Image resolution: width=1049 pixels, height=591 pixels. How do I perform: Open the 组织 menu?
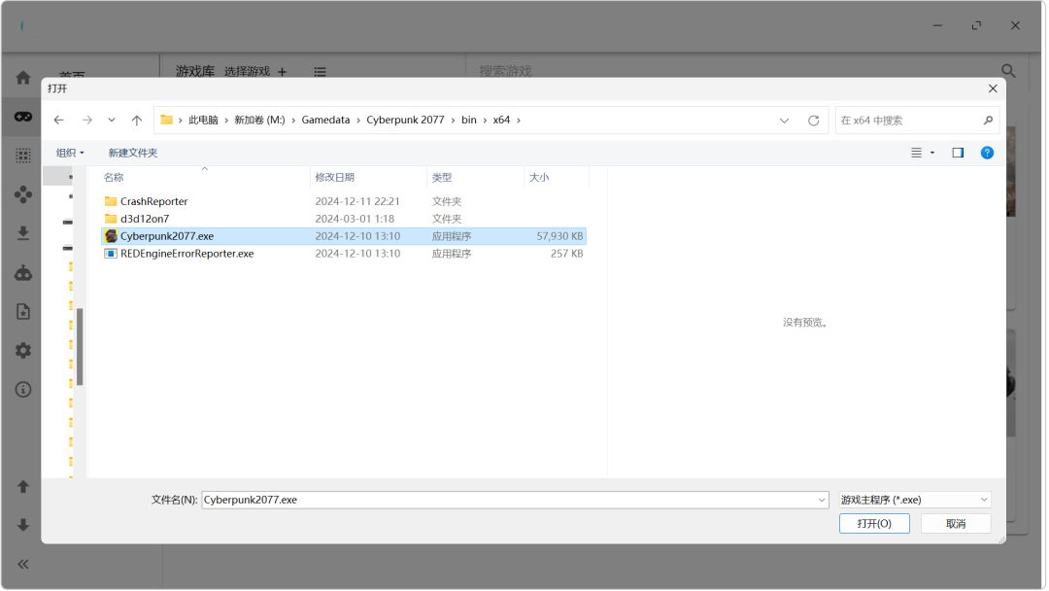70,153
